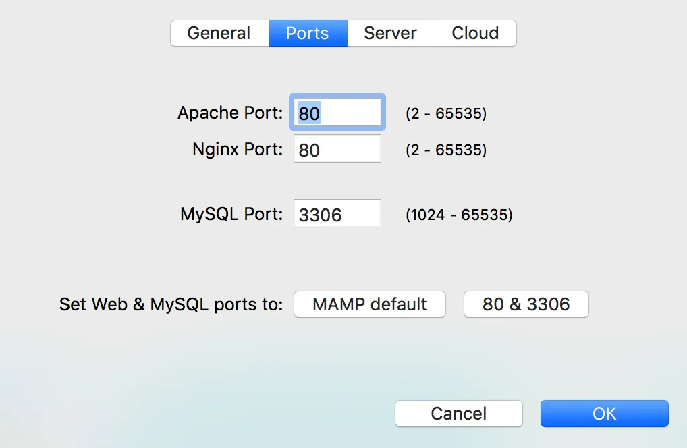The image size is (687, 448).
Task: Click the Nginx Port label
Action: pyautogui.click(x=238, y=149)
